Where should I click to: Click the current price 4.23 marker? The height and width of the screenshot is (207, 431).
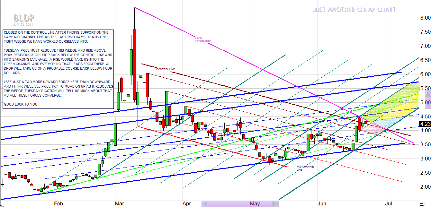click(x=424, y=124)
